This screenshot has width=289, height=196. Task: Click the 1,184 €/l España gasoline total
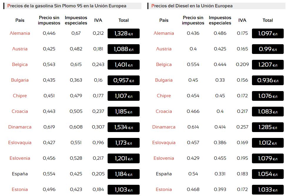123,174
